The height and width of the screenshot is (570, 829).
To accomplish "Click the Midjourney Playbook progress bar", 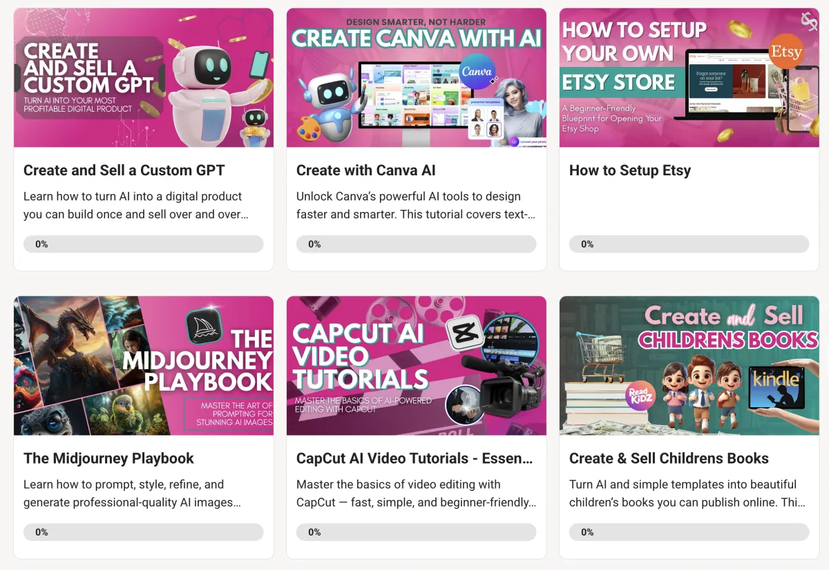I will pyautogui.click(x=144, y=532).
